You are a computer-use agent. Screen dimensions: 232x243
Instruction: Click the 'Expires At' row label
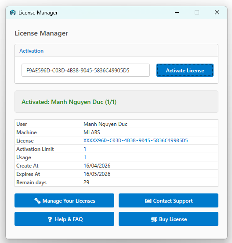click(x=28, y=174)
